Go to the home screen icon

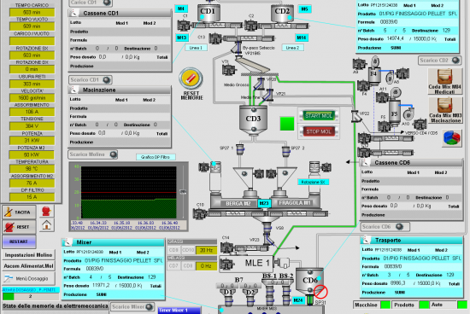(x=46, y=225)
